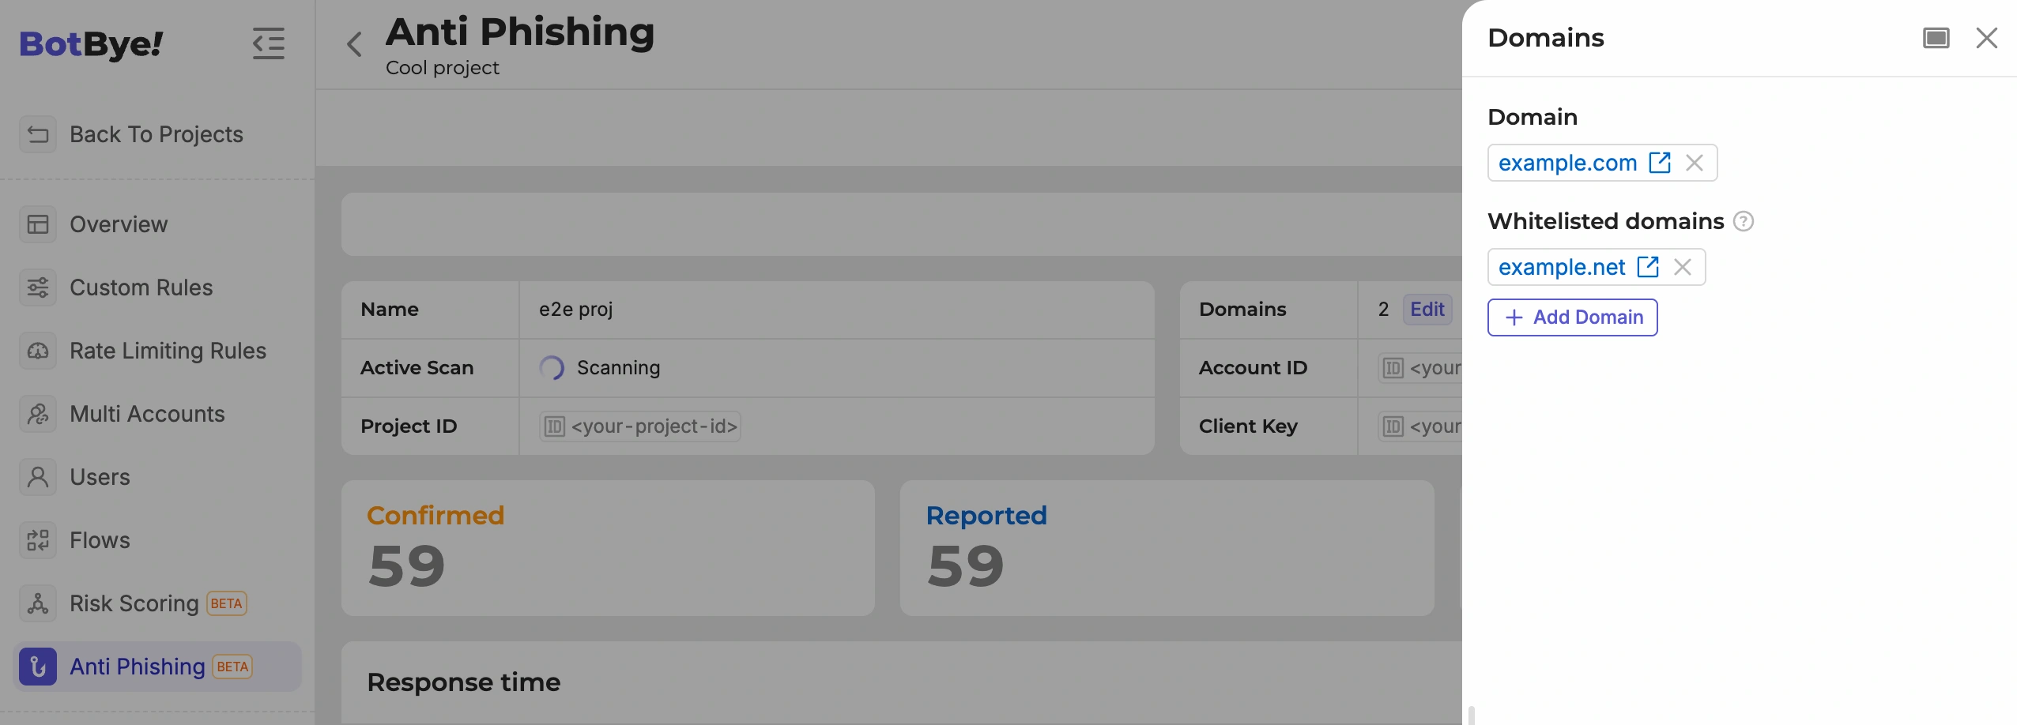Viewport: 2017px width, 725px height.
Task: Click the Confirmed 59 stat card
Action: coord(608,548)
